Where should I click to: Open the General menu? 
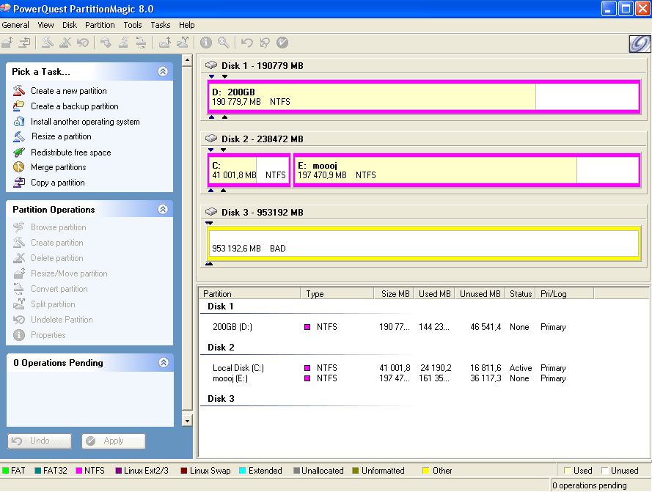(x=15, y=25)
